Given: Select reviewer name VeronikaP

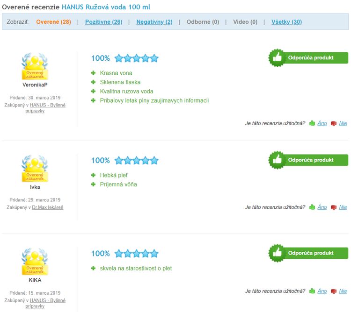Looking at the screenshot, I should (35, 85).
